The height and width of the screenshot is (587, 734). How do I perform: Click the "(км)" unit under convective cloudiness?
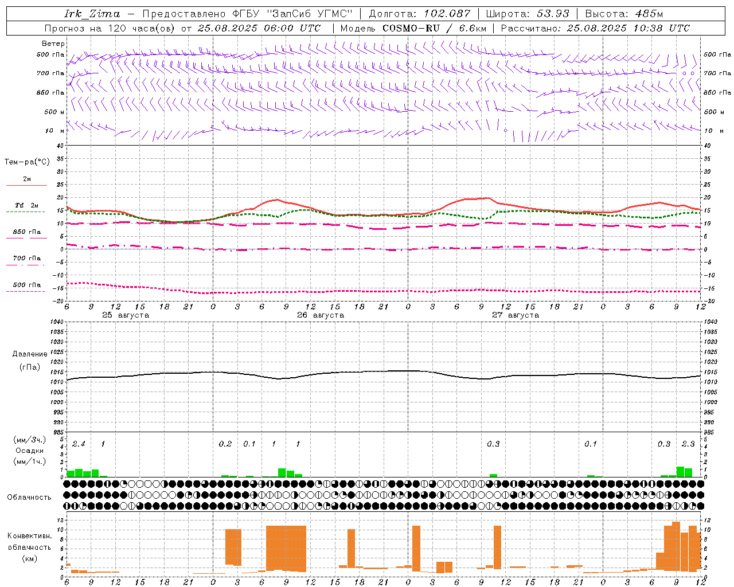pos(30,558)
